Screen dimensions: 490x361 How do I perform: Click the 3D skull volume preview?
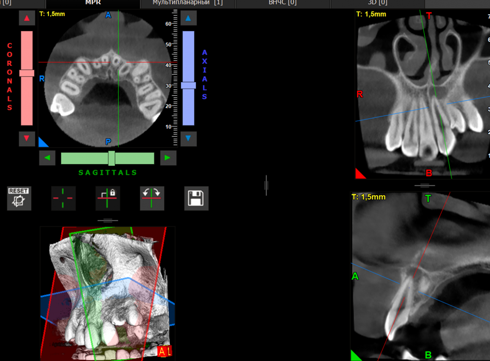[108, 293]
